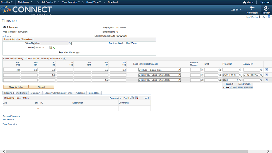Open the Add To dropdown
The width and height of the screenshot is (272, 153).
[x=236, y=10]
